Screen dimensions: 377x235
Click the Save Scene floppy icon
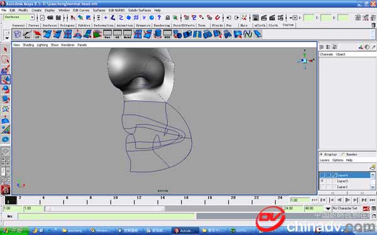(58, 18)
